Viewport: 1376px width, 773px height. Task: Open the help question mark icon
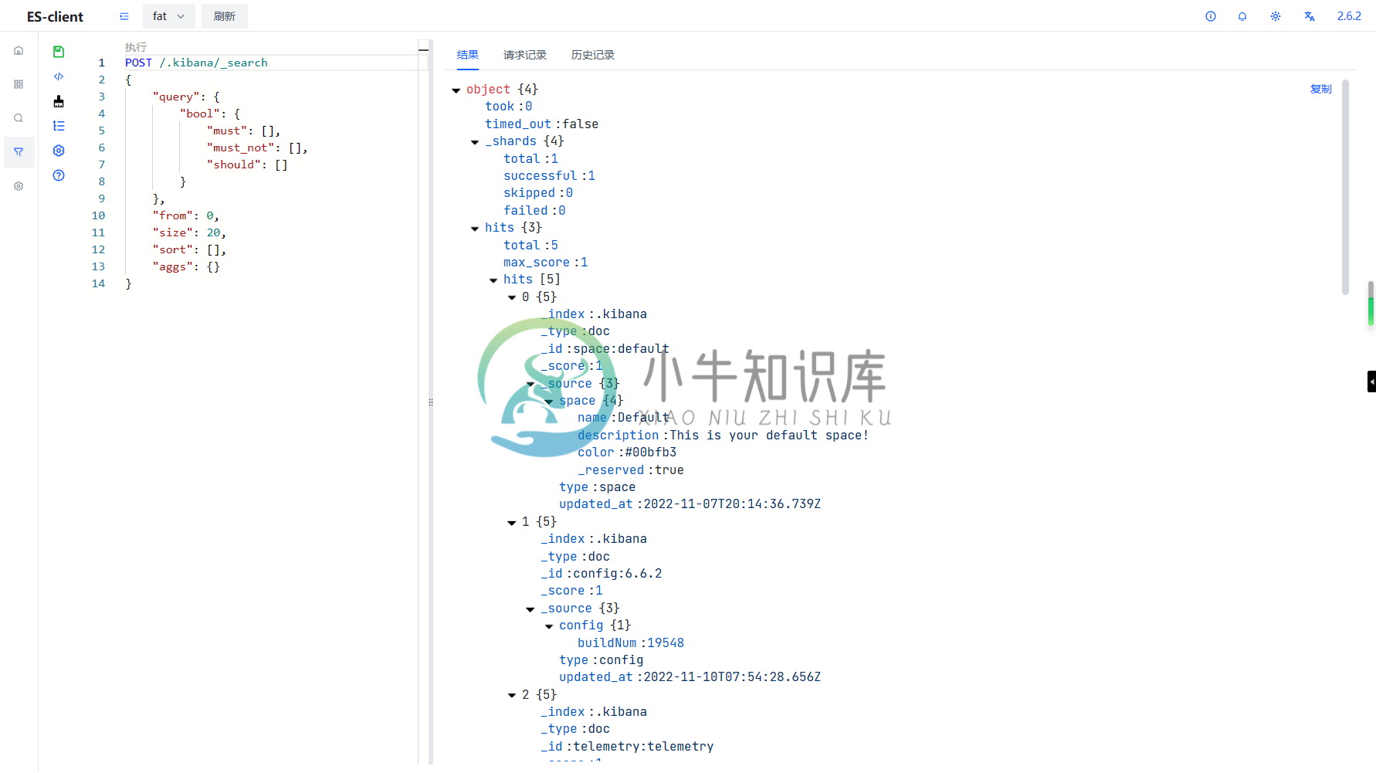59,175
